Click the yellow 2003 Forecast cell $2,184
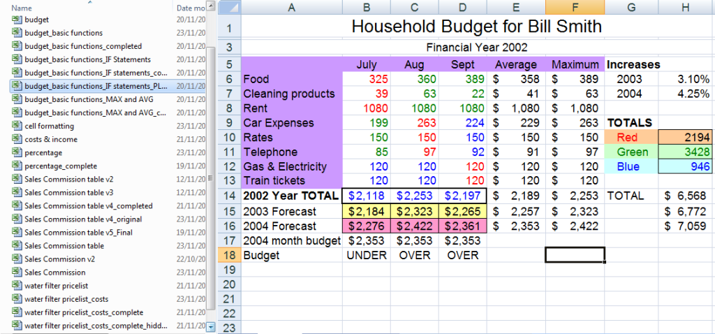715x334 pixels. pos(366,211)
